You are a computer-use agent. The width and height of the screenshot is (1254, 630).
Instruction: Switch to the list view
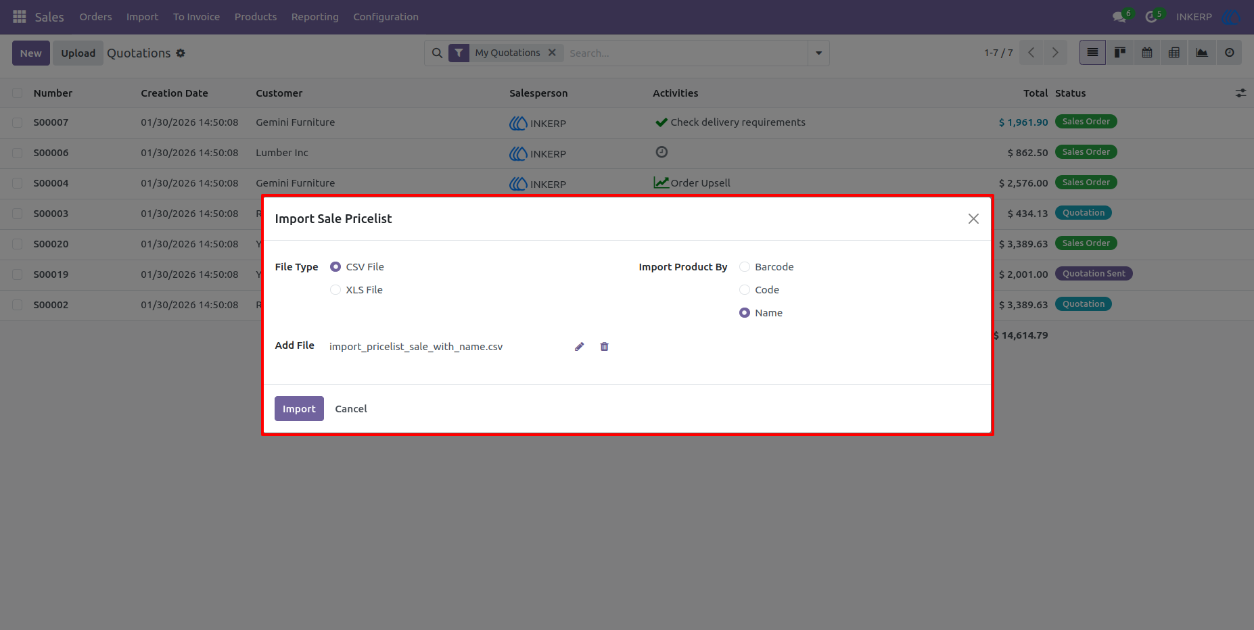tap(1092, 53)
